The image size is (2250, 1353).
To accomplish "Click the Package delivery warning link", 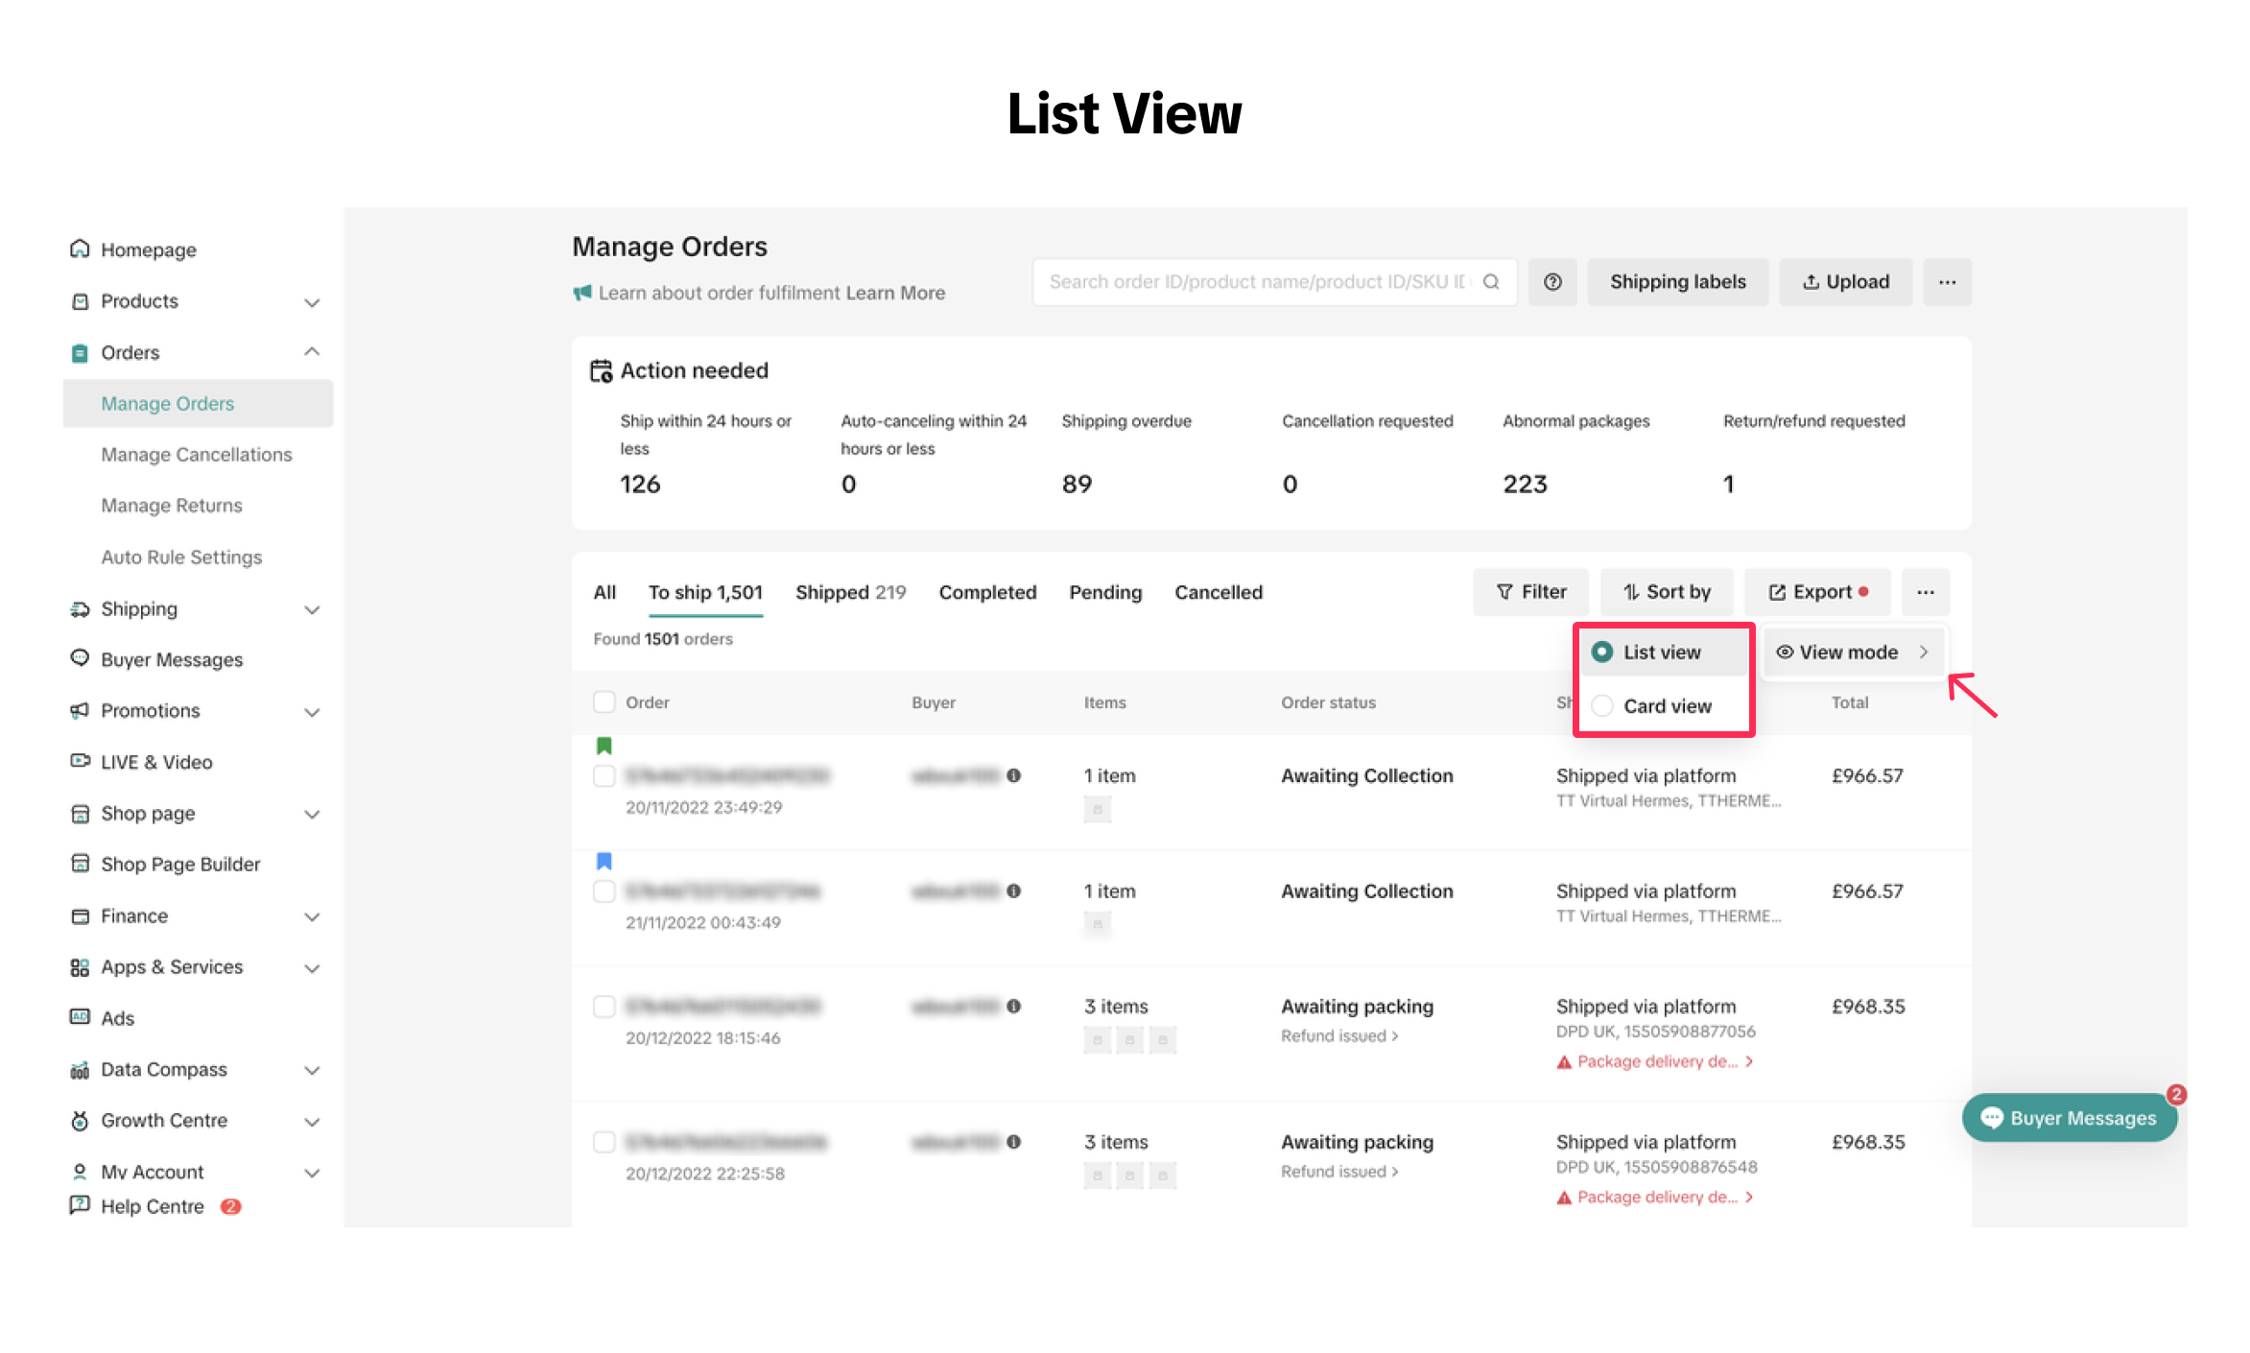I will coord(1656,1061).
